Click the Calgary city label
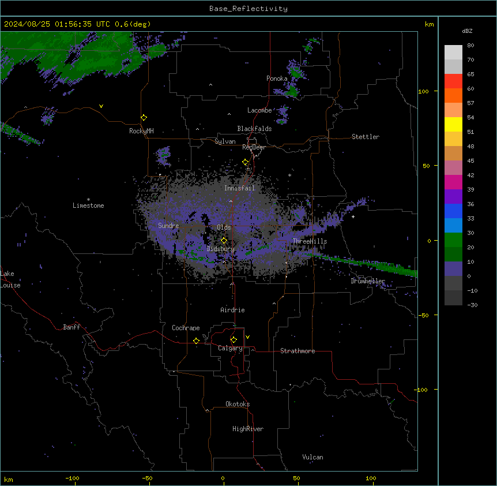 tap(230, 348)
